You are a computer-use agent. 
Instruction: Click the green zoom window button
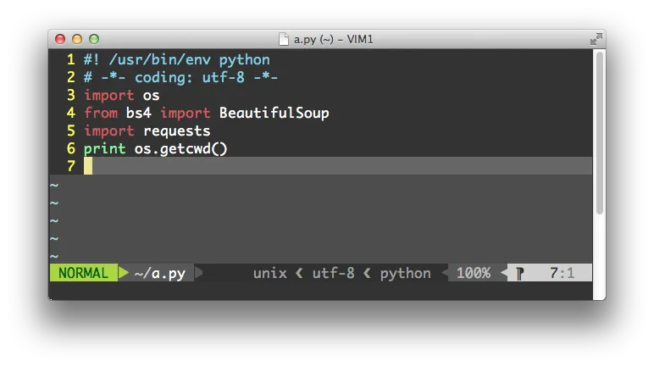[x=94, y=39]
